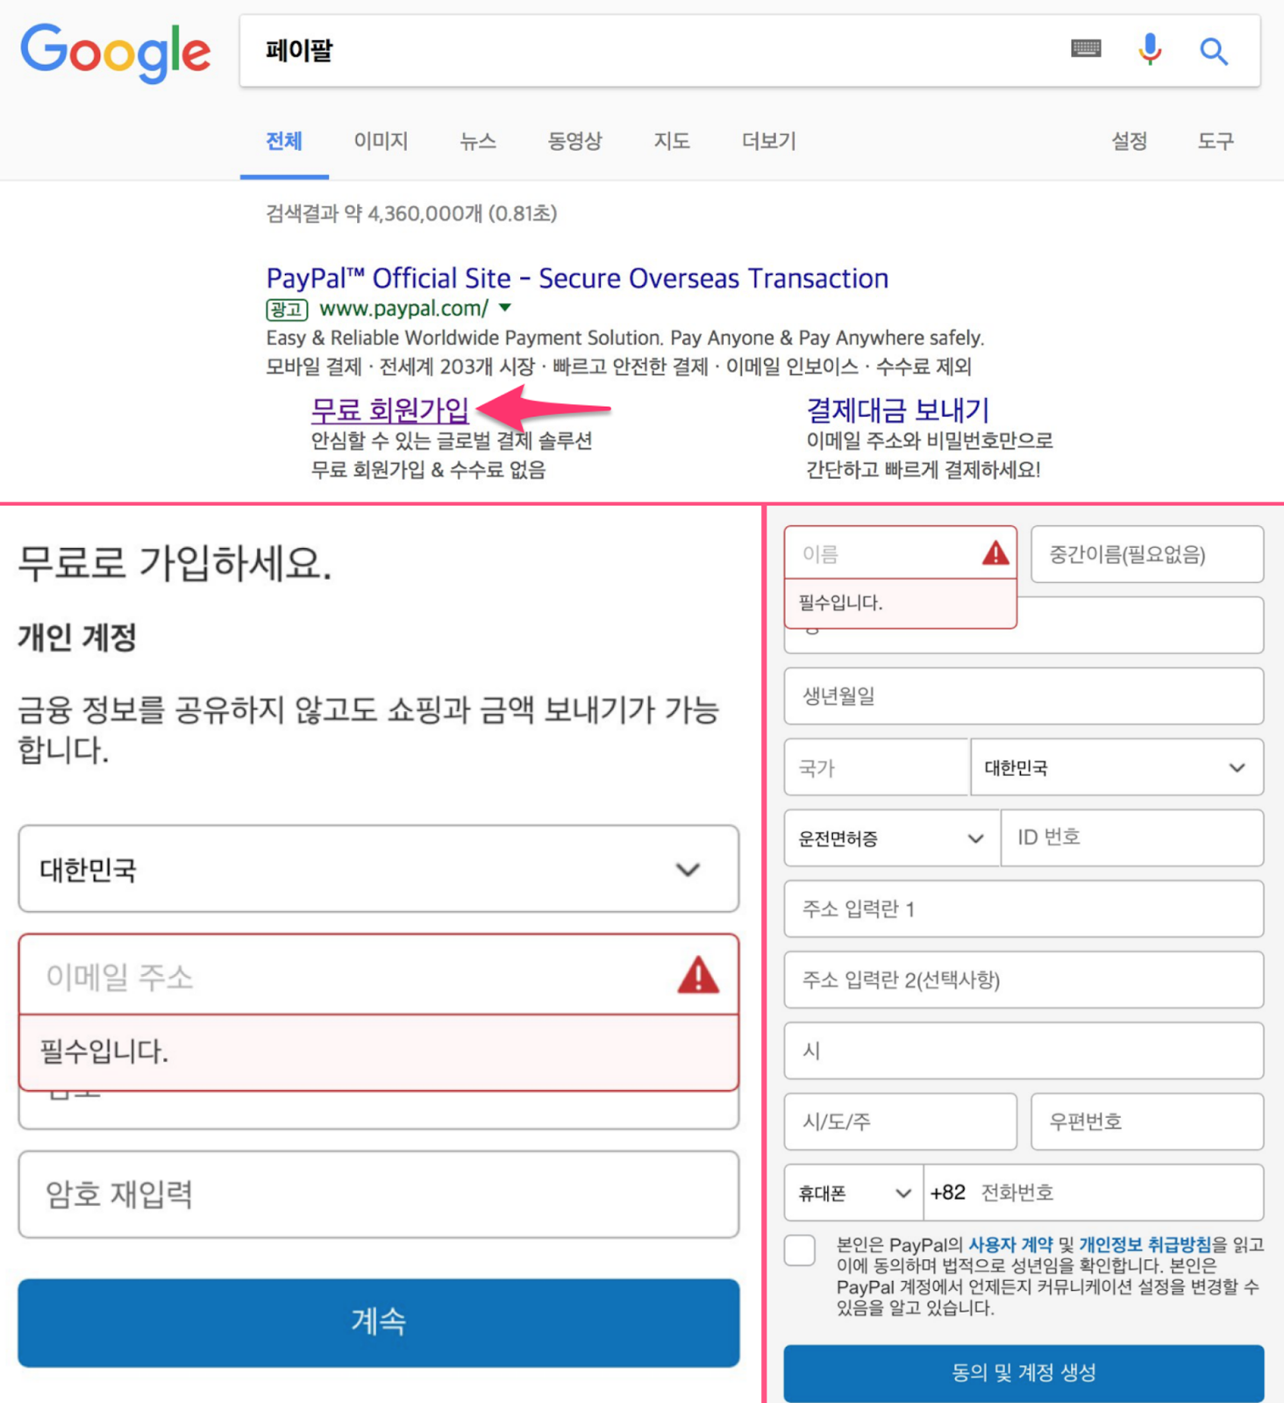This screenshot has width=1284, height=1403.
Task: Click the magnifying glass search icon
Action: point(1214,51)
